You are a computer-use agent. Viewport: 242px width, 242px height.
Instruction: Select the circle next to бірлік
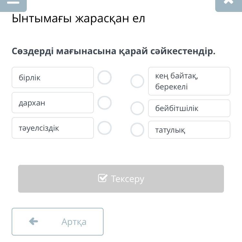click(x=105, y=78)
